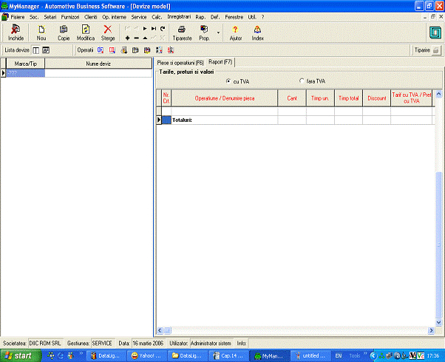
Task: Select the "fara TVA" radio button
Action: click(x=302, y=81)
